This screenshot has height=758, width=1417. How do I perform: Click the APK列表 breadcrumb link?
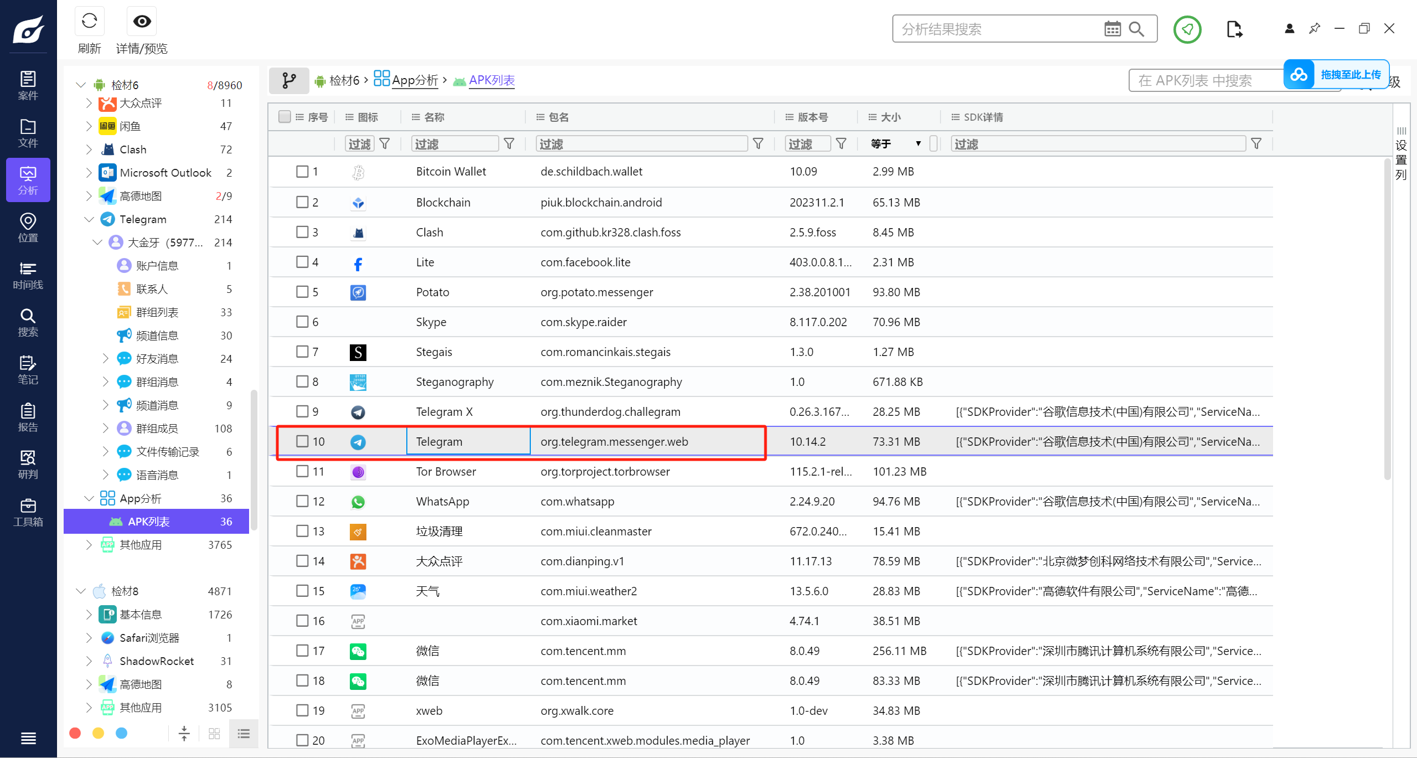tap(492, 81)
